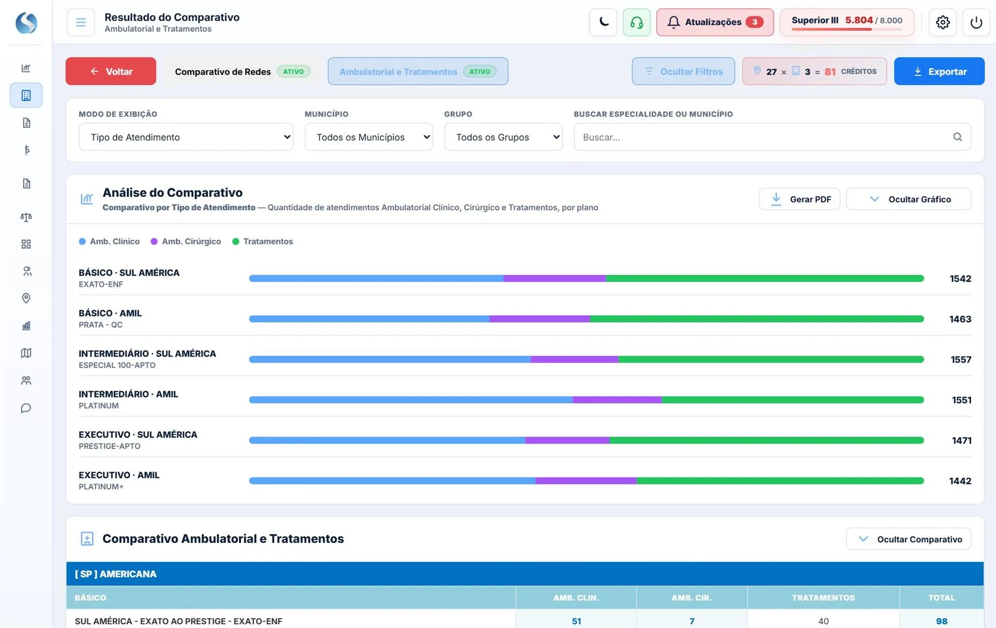This screenshot has height=628, width=996.
Task: Open the headset support icon
Action: (637, 22)
